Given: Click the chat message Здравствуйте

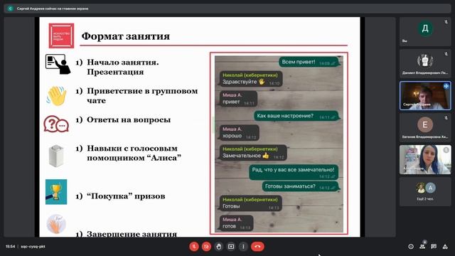Looking at the screenshot, I should point(251,79).
